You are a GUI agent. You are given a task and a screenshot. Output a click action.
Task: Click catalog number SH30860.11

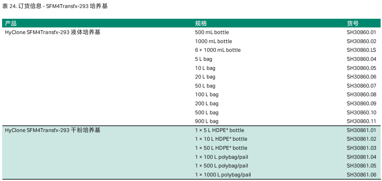pos(361,121)
